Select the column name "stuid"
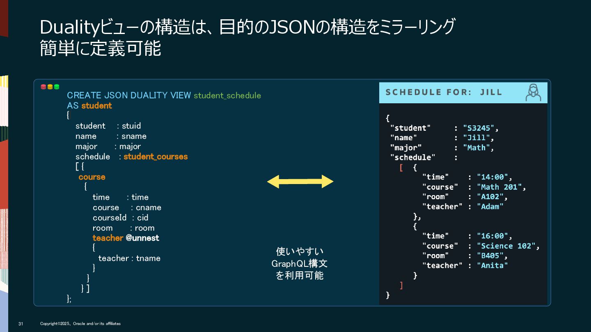 (131, 126)
